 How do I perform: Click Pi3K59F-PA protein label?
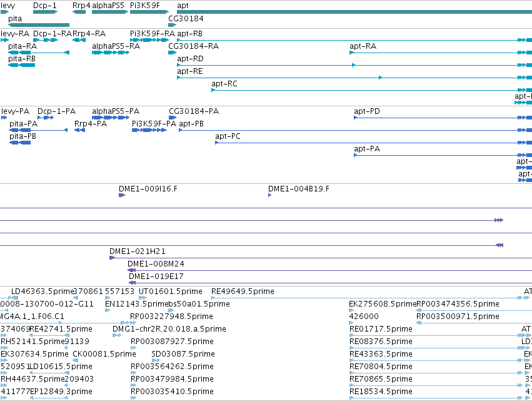point(154,124)
